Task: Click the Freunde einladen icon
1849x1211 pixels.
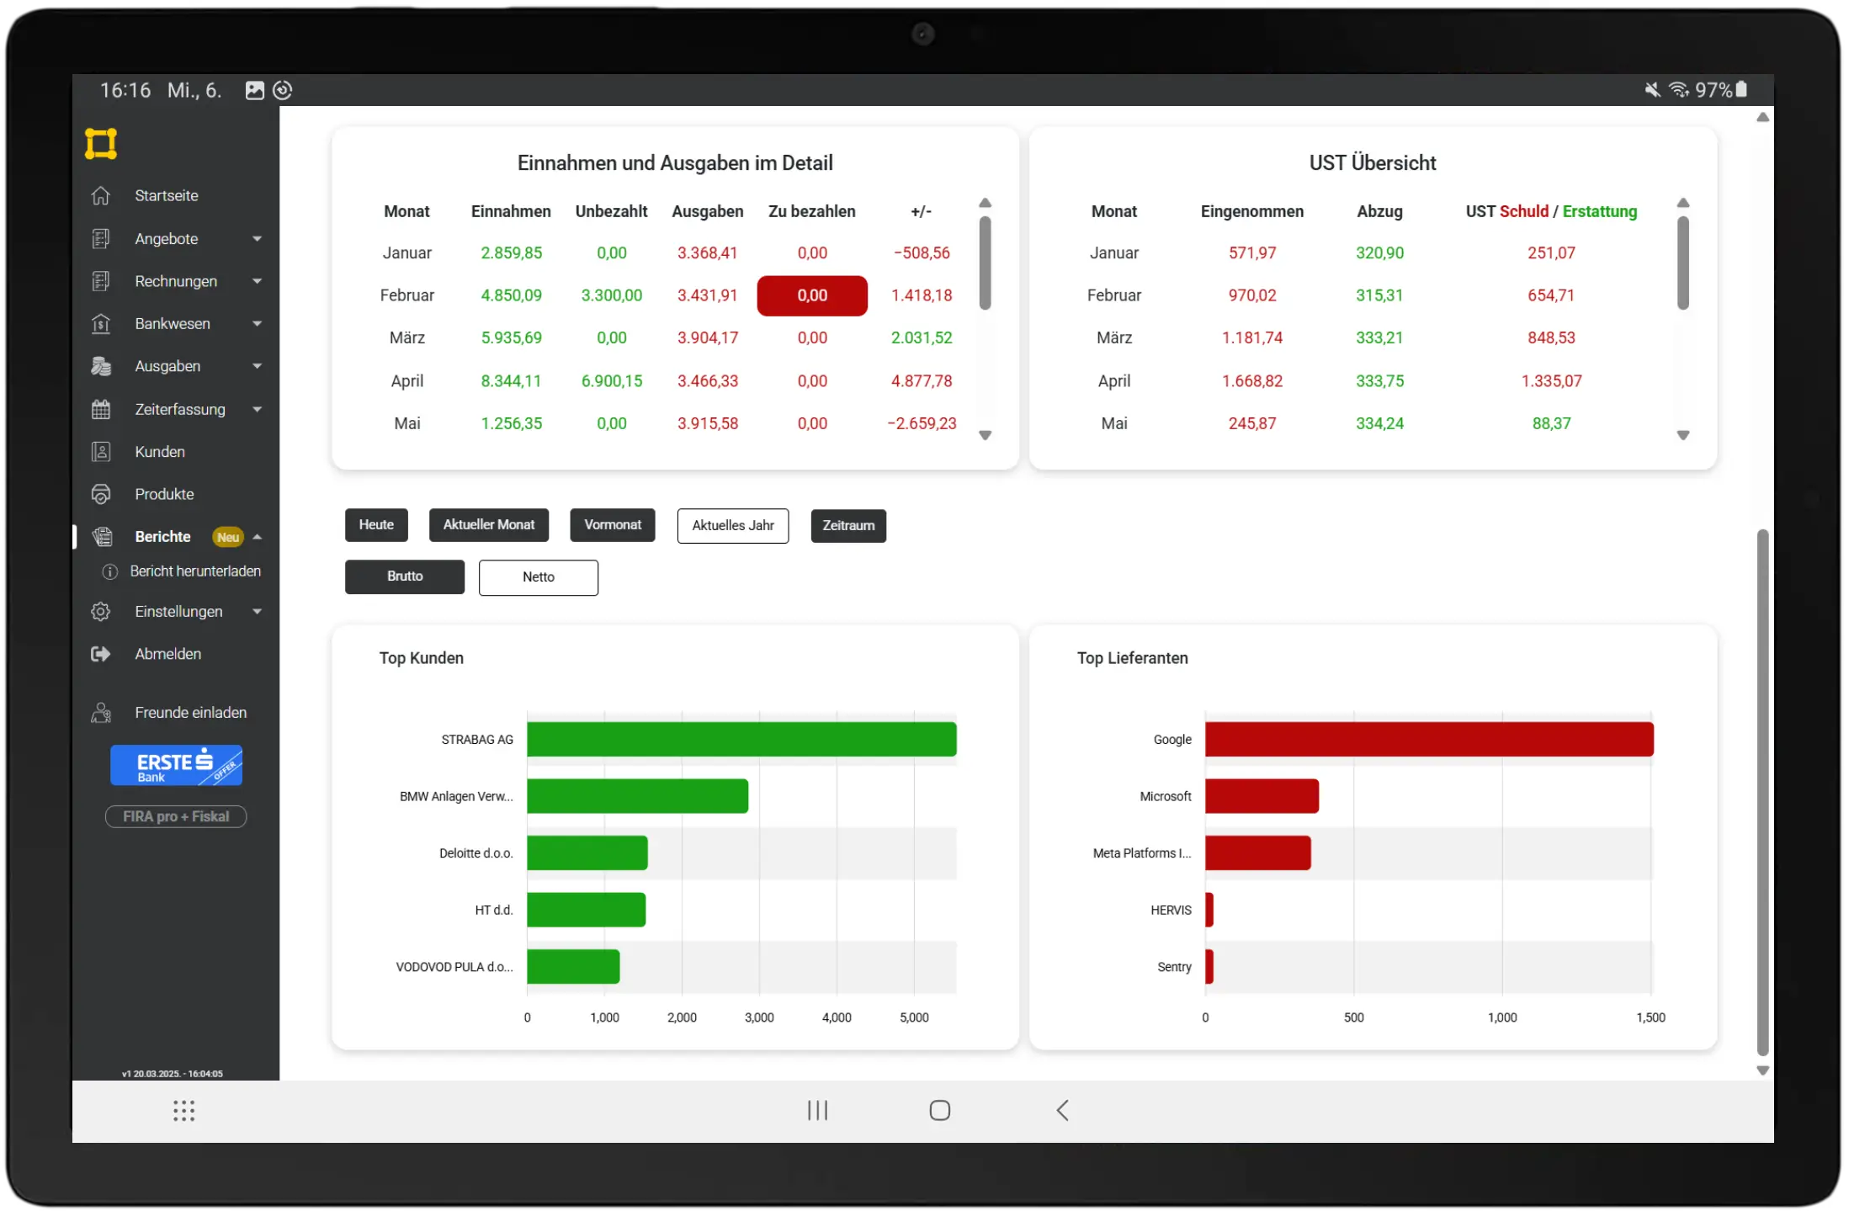Action: tap(101, 713)
